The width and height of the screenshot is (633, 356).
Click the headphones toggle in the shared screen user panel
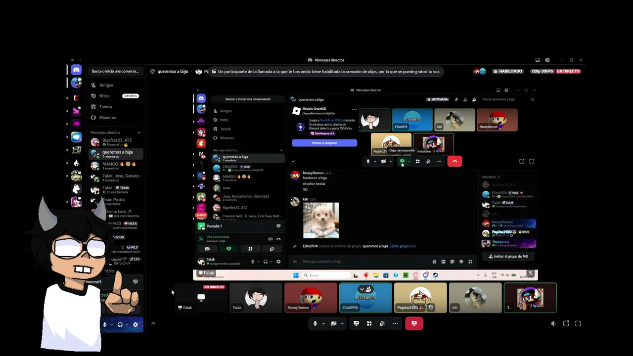point(266,262)
